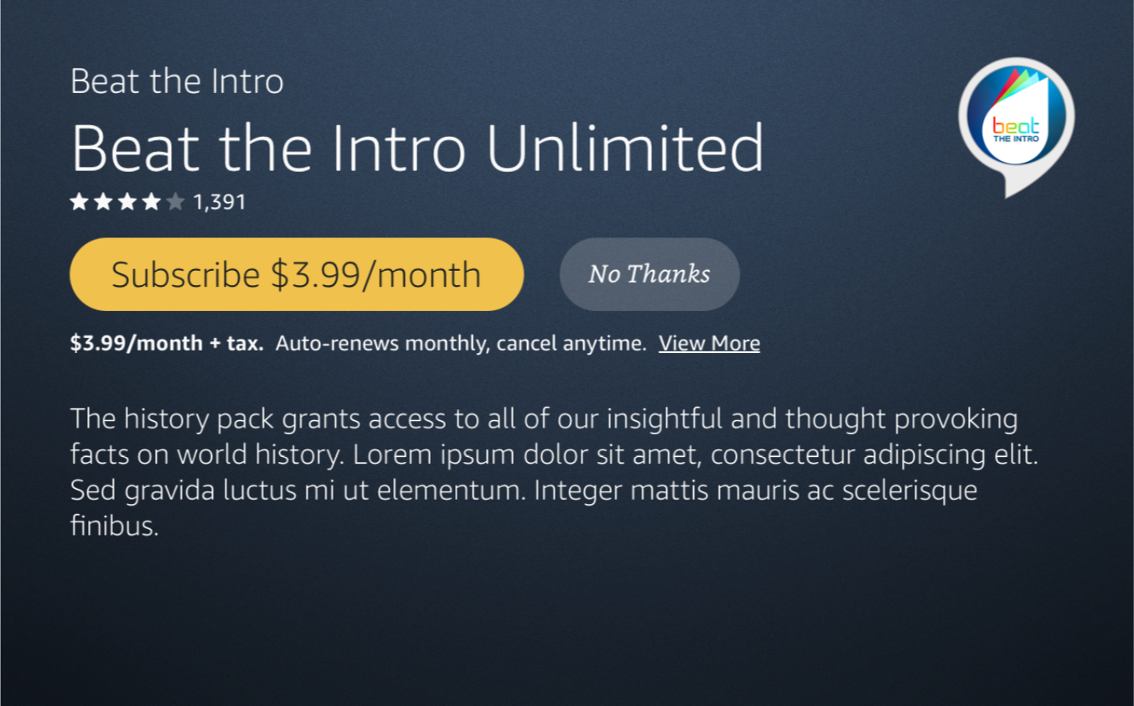Click the word "Unlimited" in the title

624,148
